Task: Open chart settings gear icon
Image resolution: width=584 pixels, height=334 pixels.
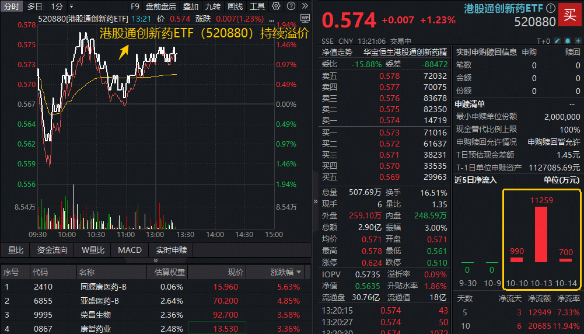Action: point(276,6)
